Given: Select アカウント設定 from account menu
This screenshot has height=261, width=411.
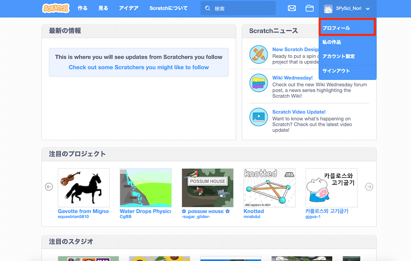Looking at the screenshot, I should pyautogui.click(x=348, y=56).
